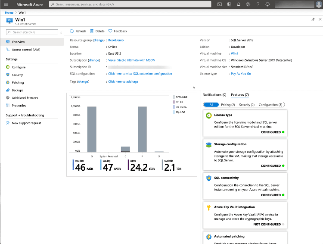Open portal settings gear icon
This screenshot has width=323, height=244.
coord(248,4)
